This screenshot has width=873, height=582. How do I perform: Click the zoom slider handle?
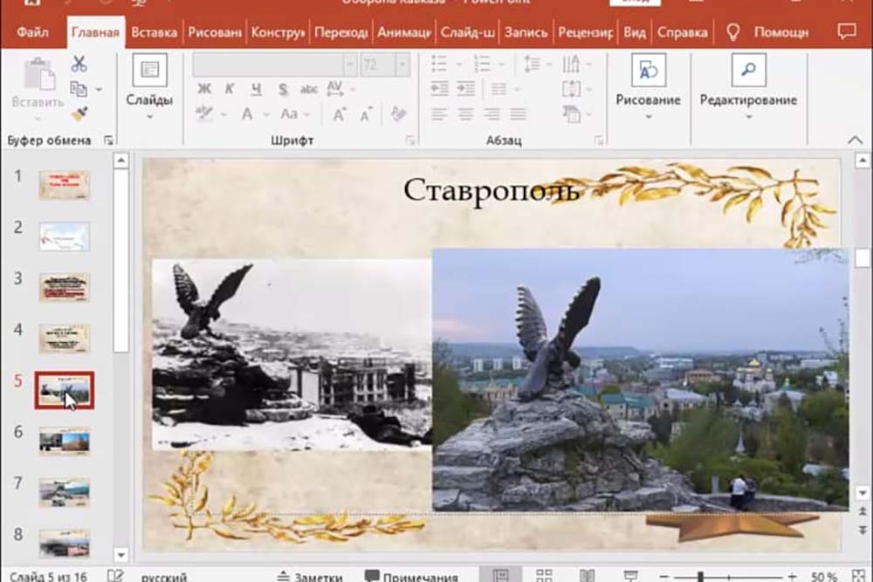click(701, 577)
